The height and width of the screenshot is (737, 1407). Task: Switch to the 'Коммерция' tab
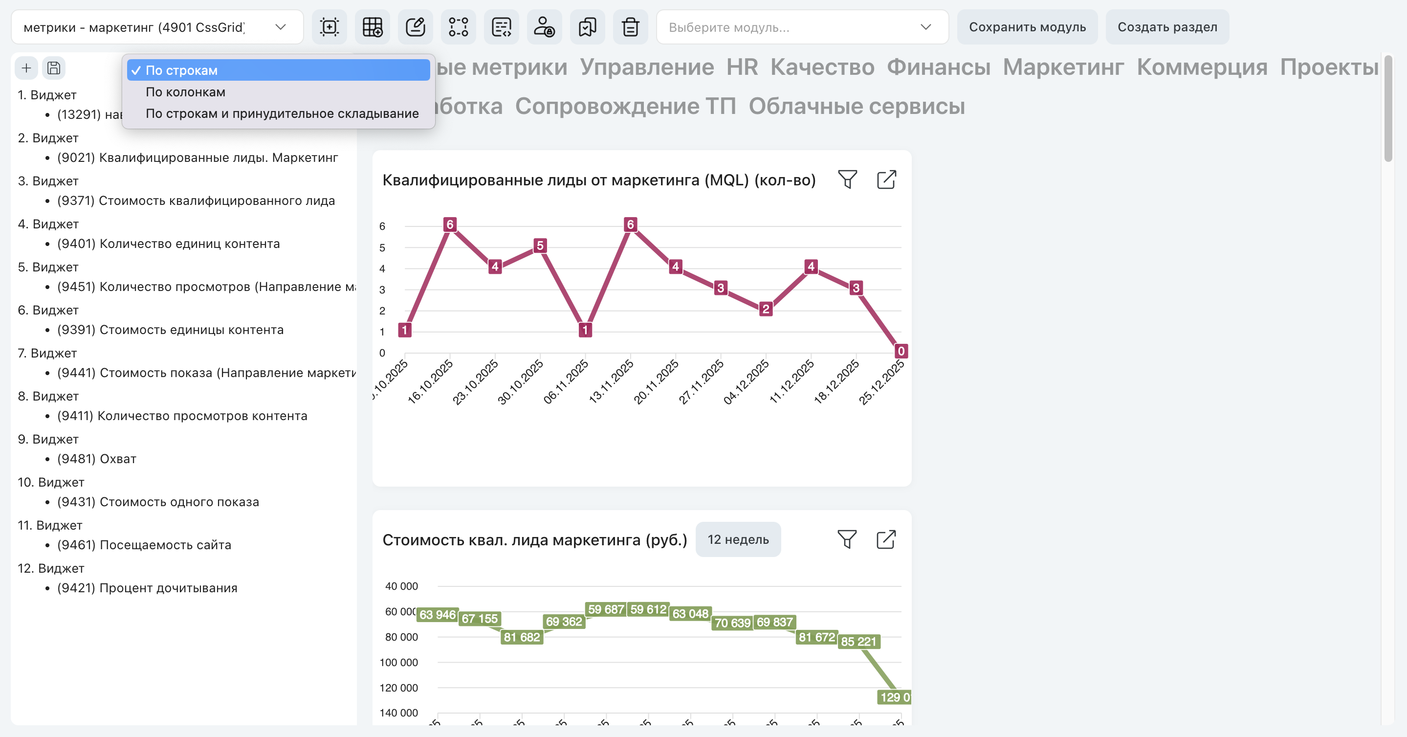pos(1202,67)
